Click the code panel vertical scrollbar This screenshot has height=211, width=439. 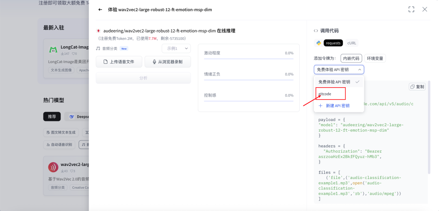pyautogui.click(x=429, y=127)
